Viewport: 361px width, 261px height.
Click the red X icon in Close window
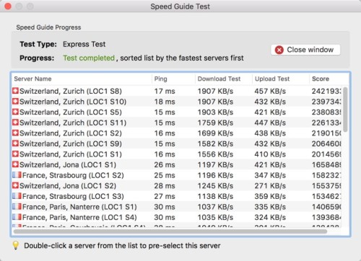click(279, 50)
